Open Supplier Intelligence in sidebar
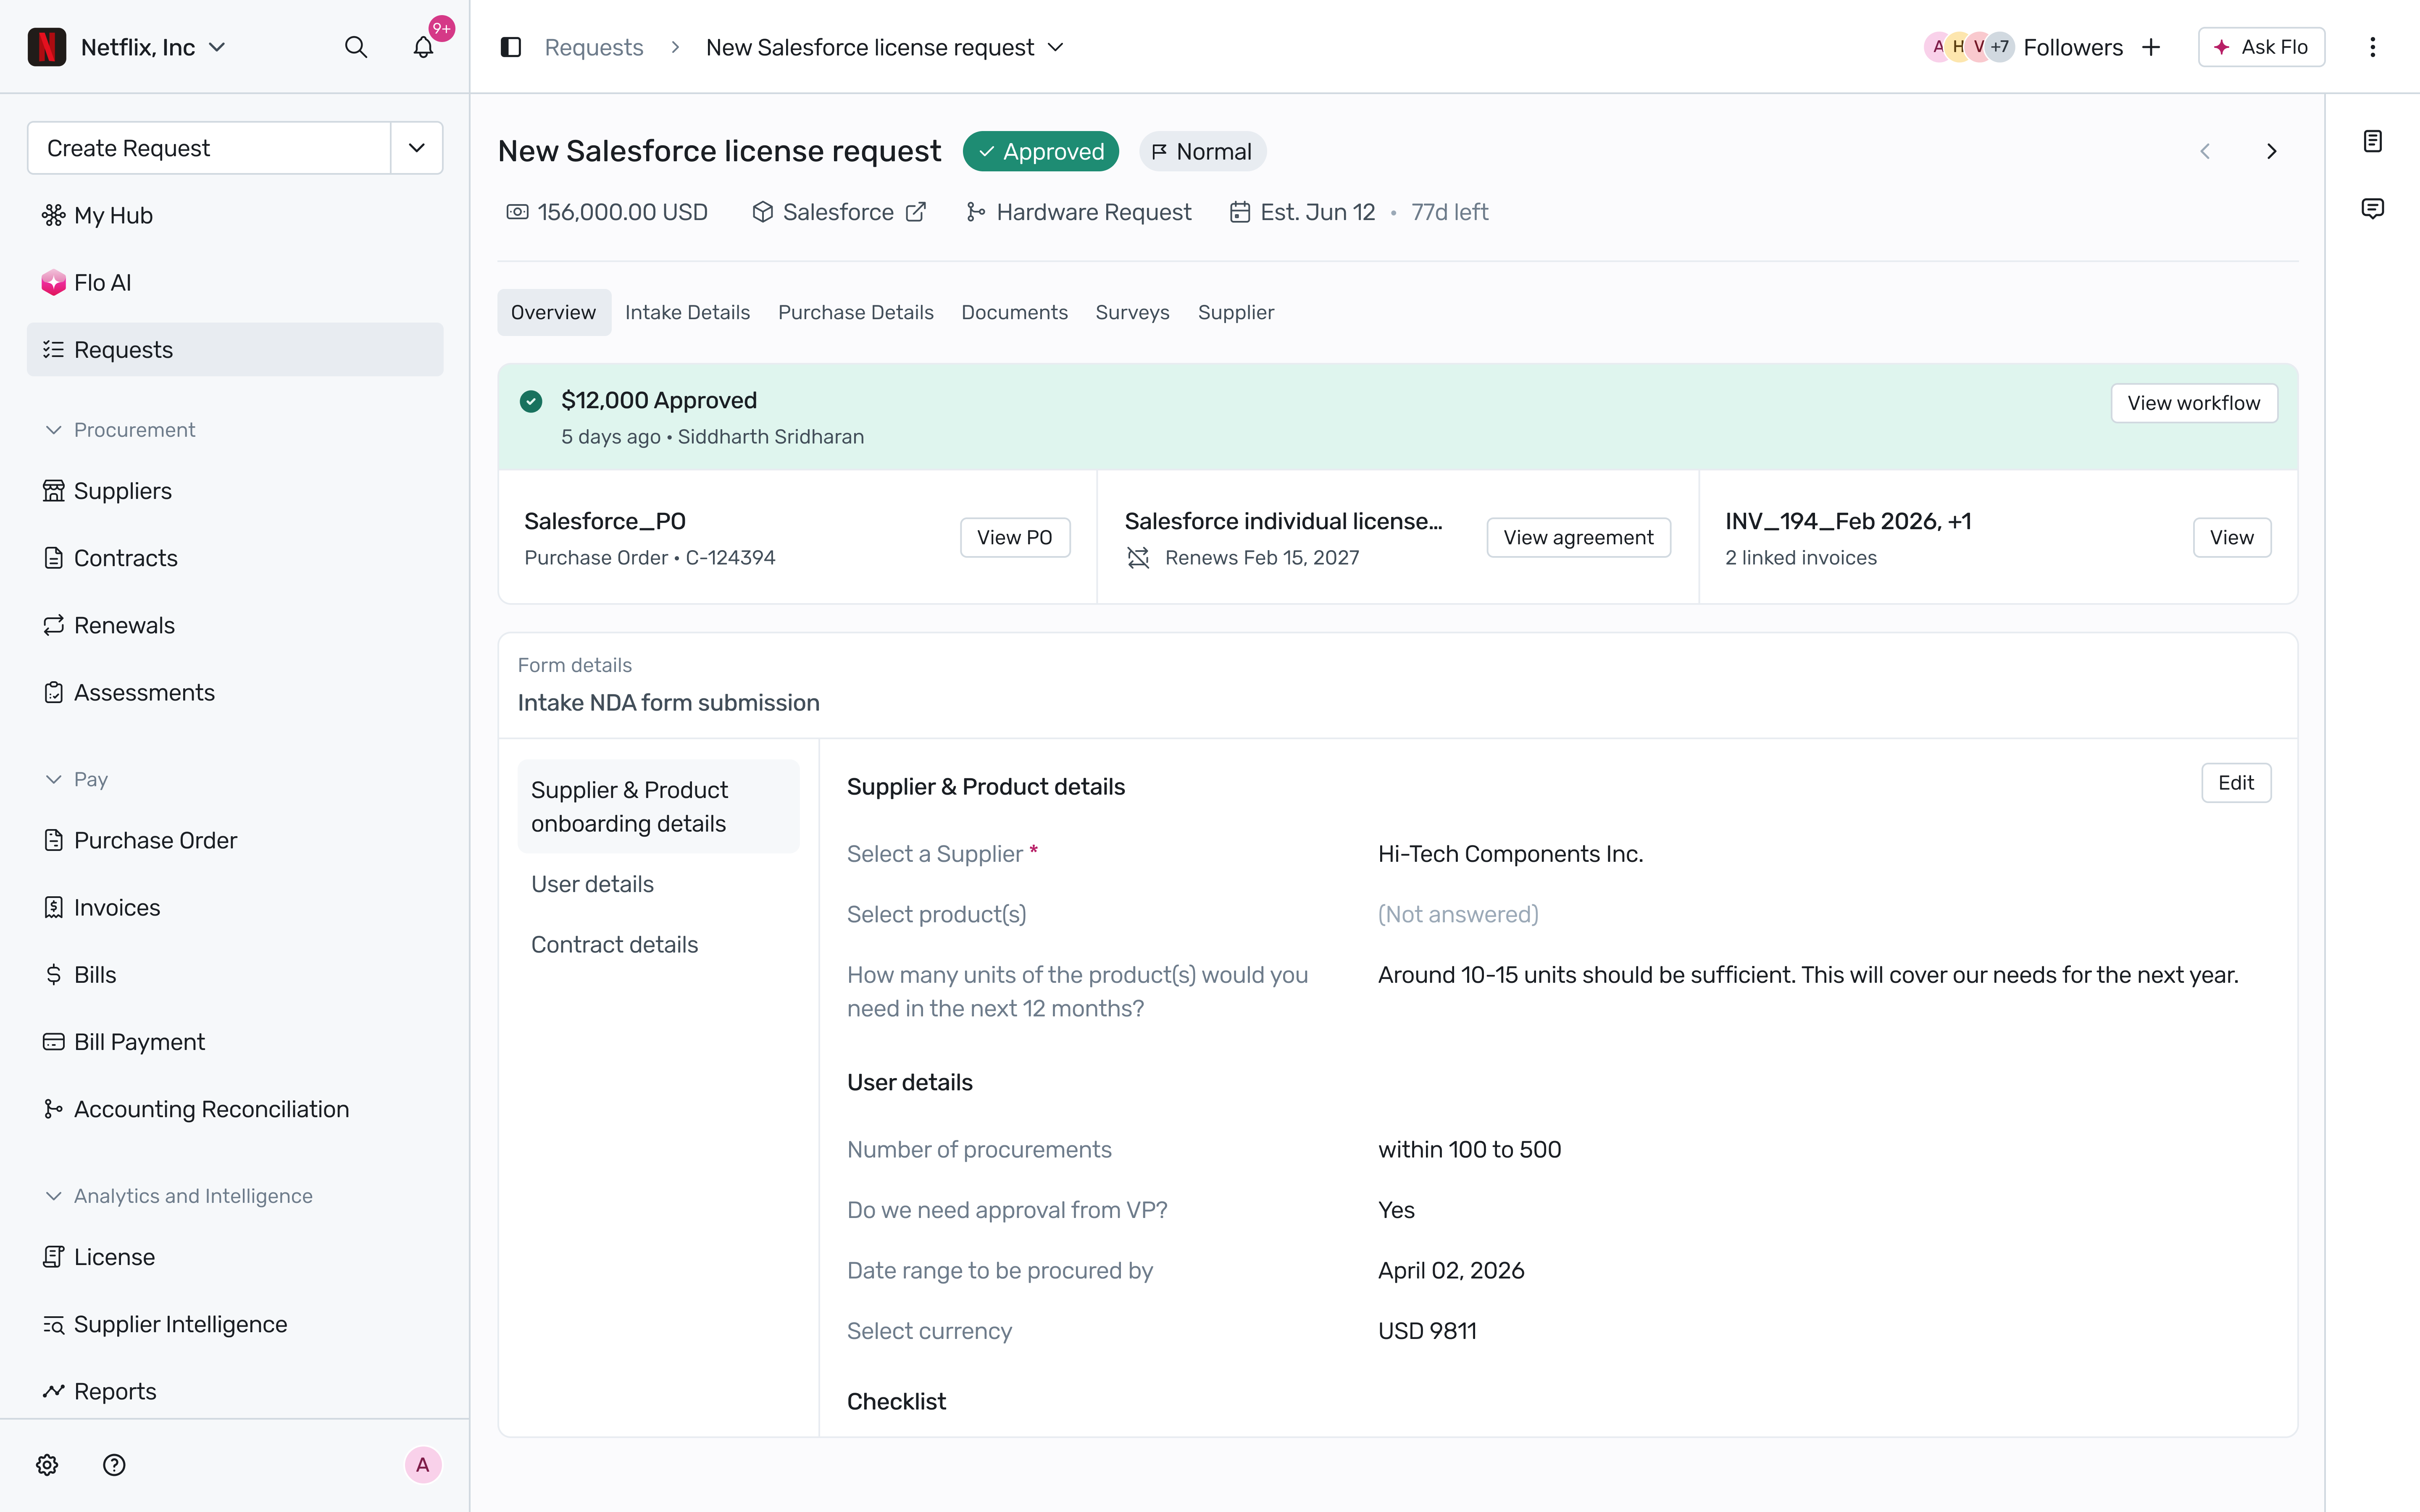The image size is (2420, 1512). click(235, 1324)
